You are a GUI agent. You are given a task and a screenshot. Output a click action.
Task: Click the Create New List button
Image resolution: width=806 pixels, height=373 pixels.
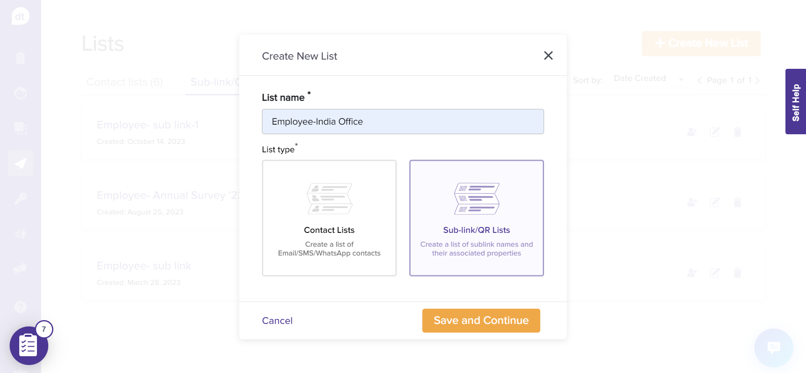pyautogui.click(x=701, y=43)
